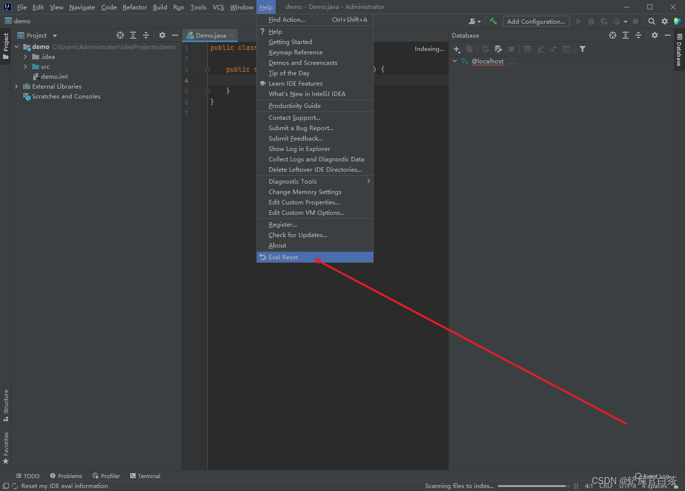Click the Debug bug icon

pyautogui.click(x=591, y=21)
